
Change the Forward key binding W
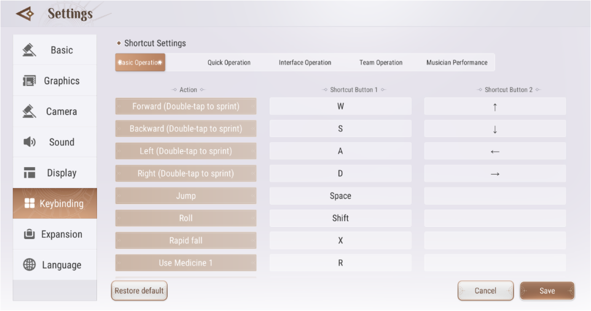pos(340,106)
